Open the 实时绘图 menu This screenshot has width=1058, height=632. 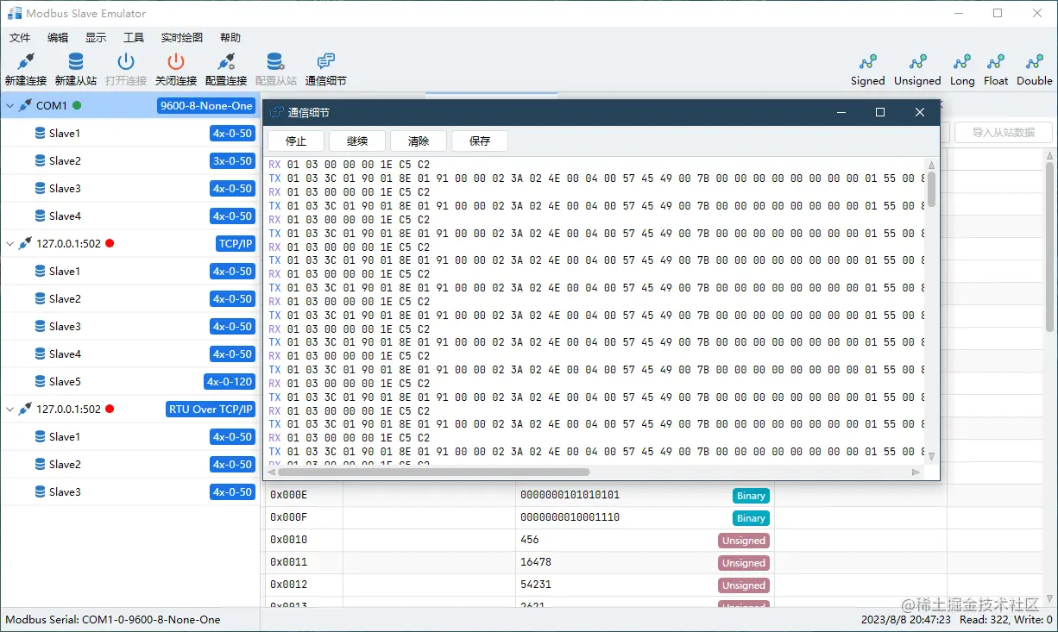182,38
